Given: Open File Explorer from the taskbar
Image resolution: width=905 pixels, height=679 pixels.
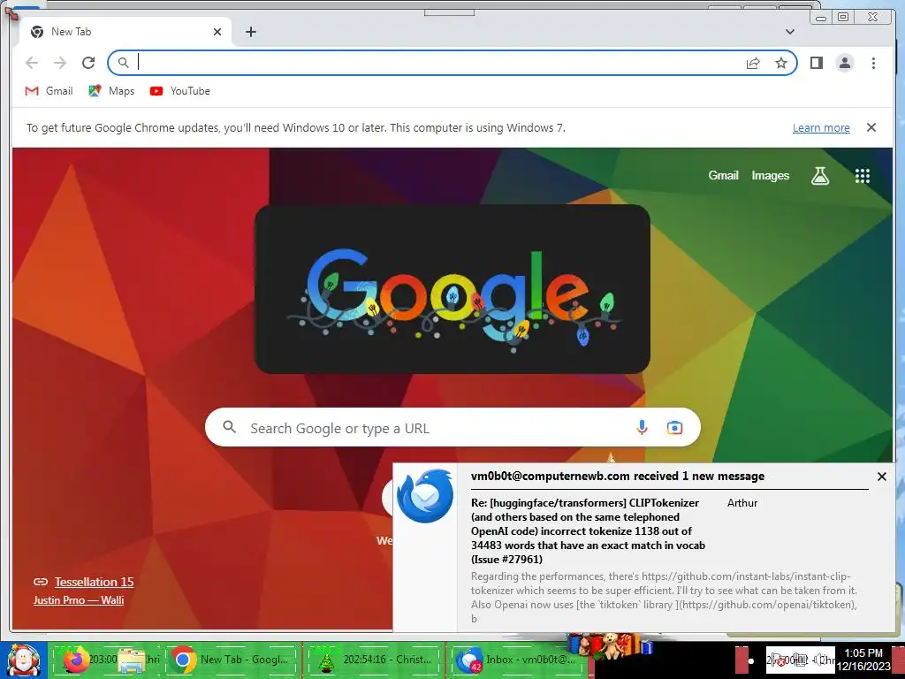Looking at the screenshot, I should (132, 660).
